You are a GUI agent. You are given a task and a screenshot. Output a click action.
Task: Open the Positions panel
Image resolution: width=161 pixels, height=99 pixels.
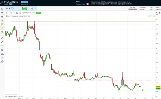click(158, 9)
